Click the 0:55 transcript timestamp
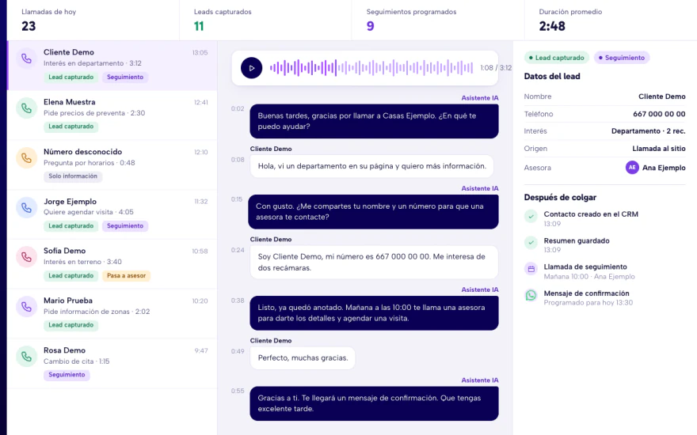The image size is (697, 435). [x=238, y=391]
